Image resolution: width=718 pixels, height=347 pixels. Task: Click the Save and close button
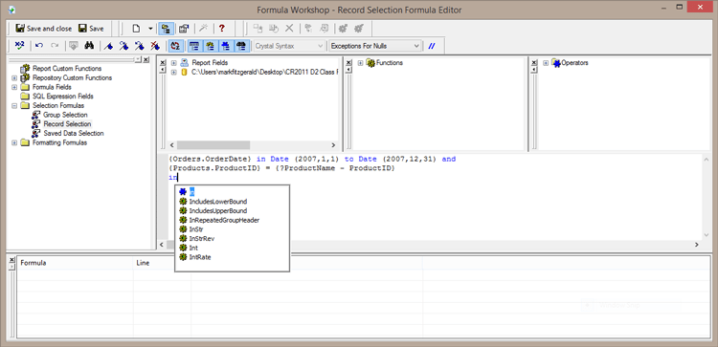(x=43, y=29)
